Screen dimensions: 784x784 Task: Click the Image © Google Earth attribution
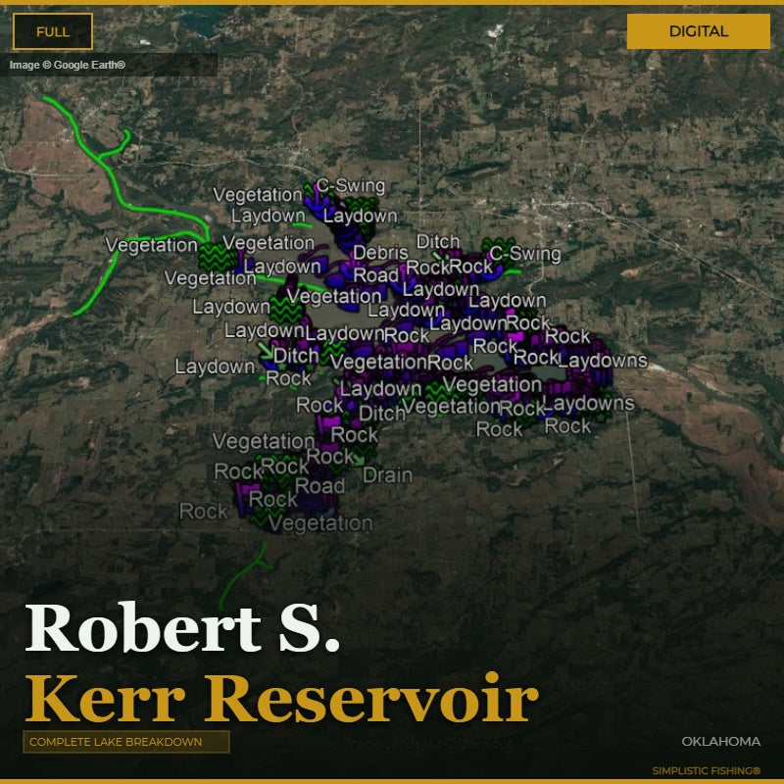[x=68, y=65]
